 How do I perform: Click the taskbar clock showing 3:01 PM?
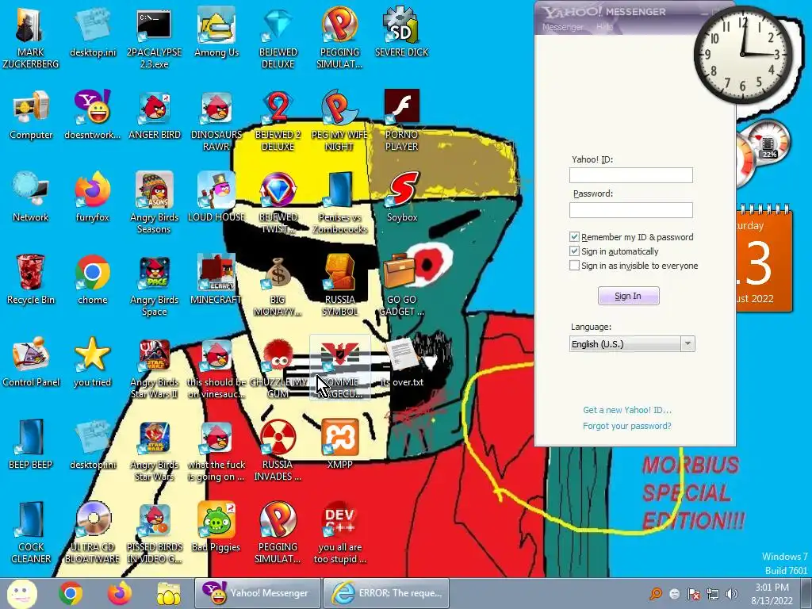[772, 594]
